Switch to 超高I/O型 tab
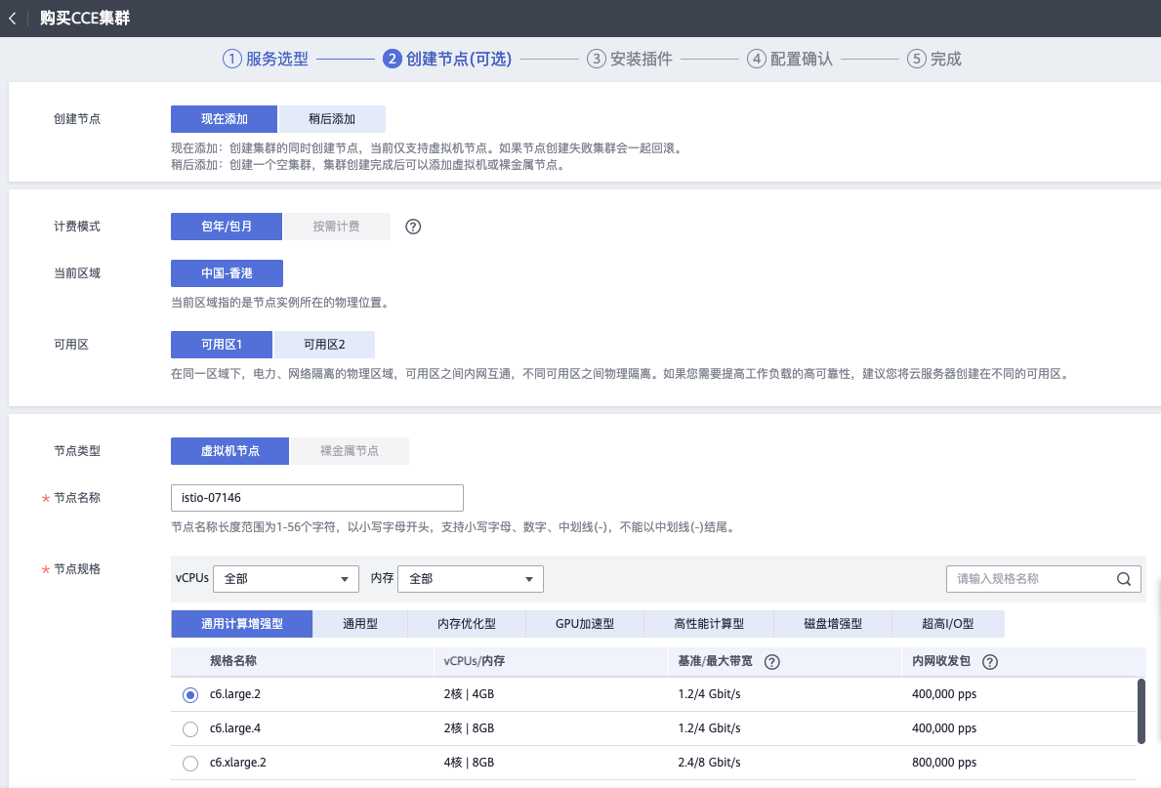Viewport: 1161px width, 788px height. tap(948, 624)
